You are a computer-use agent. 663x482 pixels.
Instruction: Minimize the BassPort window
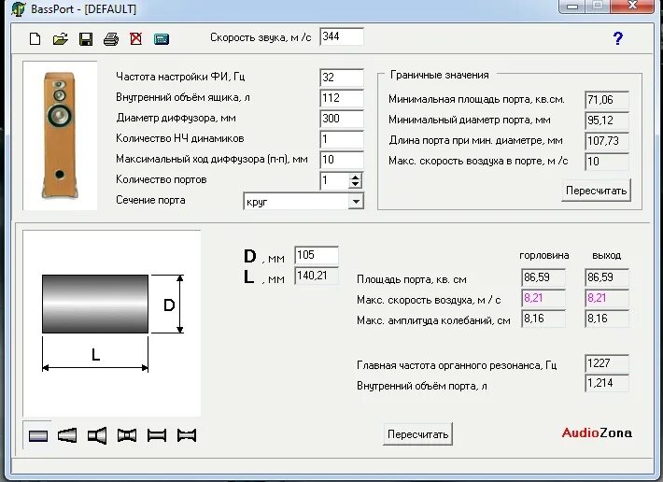[572, 7]
